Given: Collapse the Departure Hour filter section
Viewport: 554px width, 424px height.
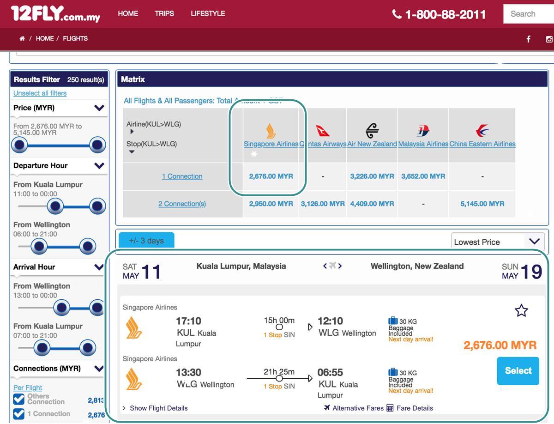Looking at the screenshot, I should click(x=99, y=165).
